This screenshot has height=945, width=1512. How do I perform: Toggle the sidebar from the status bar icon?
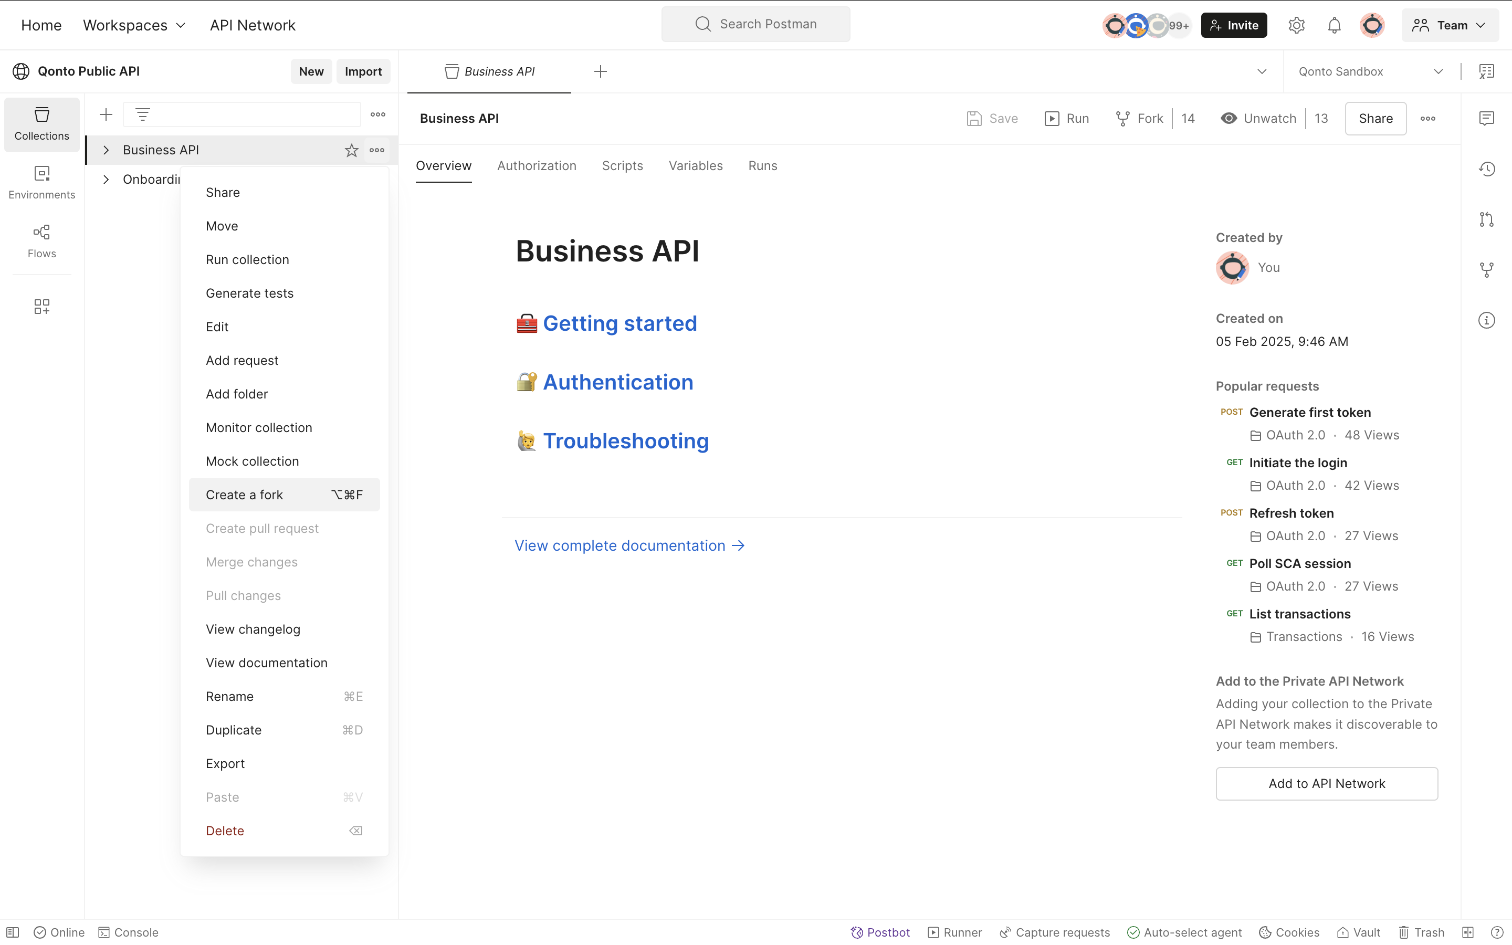13,932
